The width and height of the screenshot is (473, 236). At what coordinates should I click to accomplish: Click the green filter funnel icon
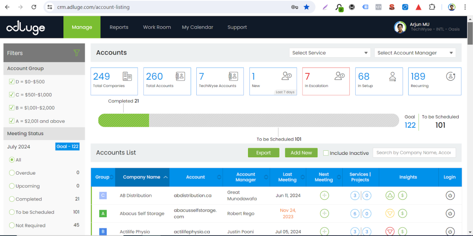(77, 53)
